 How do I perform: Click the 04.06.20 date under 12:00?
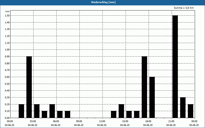102,125
